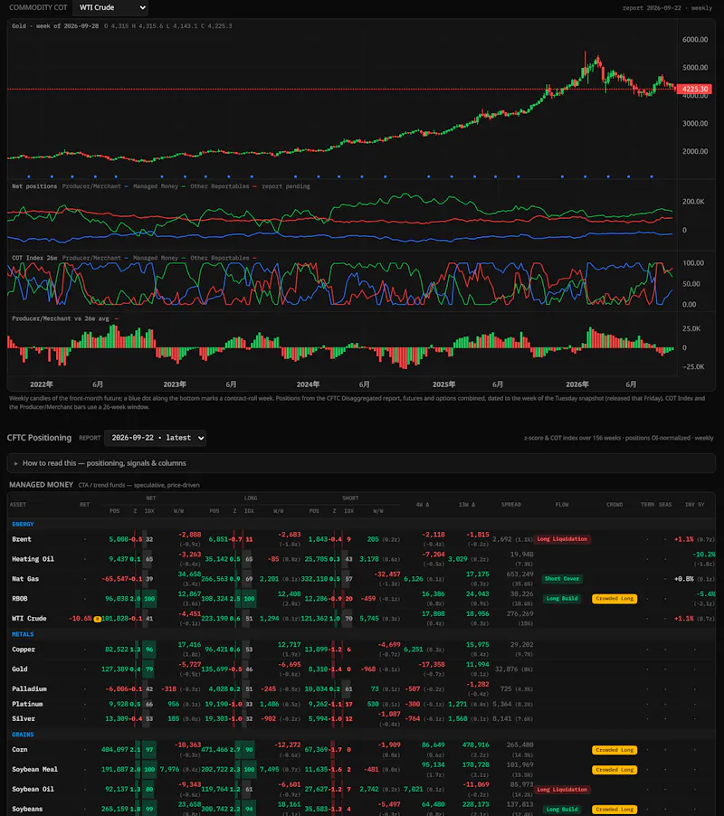Select the Brent row name
The width and height of the screenshot is (724, 816).
[x=22, y=539]
